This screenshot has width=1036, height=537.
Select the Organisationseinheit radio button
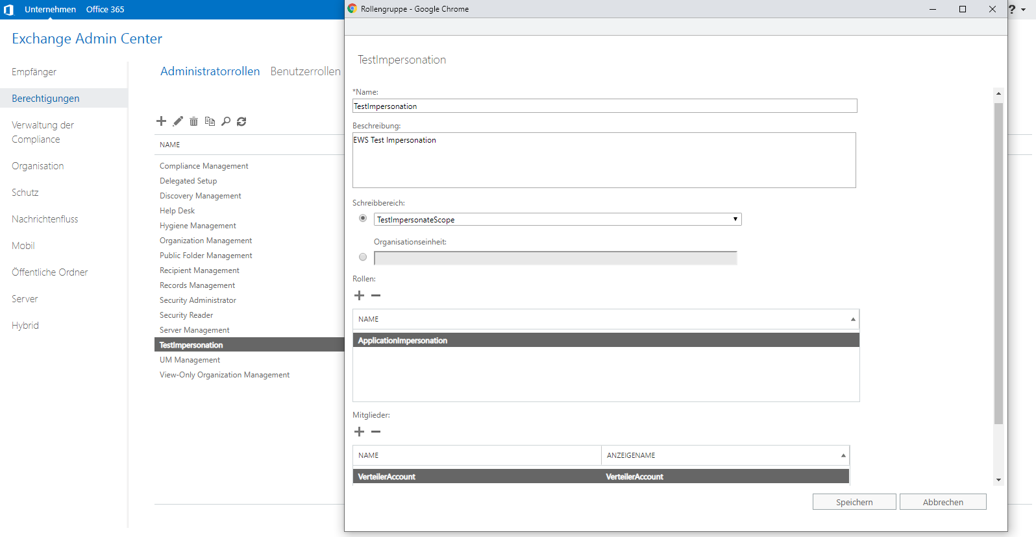pos(363,257)
